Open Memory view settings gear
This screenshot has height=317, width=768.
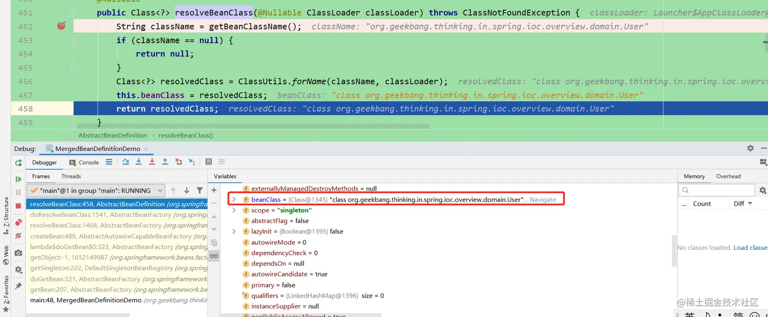click(762, 191)
